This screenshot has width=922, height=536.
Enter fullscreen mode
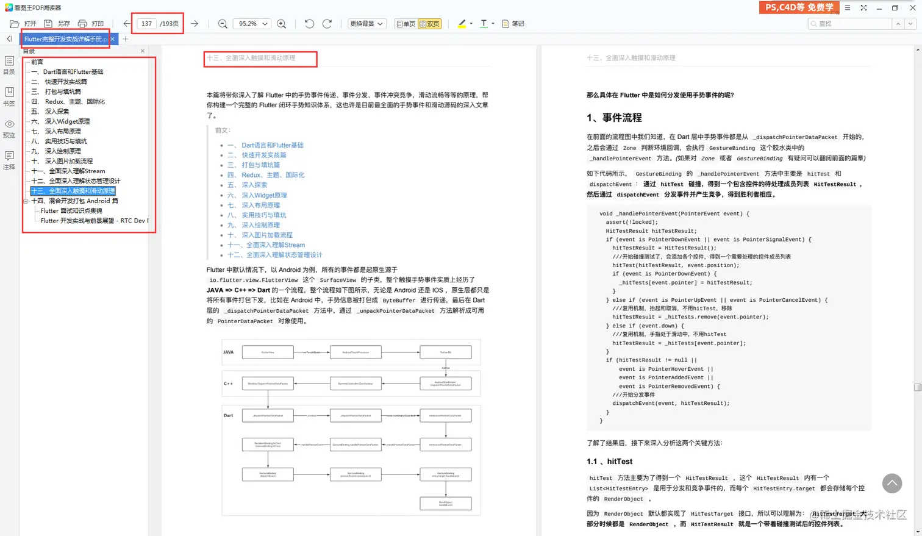coord(863,8)
